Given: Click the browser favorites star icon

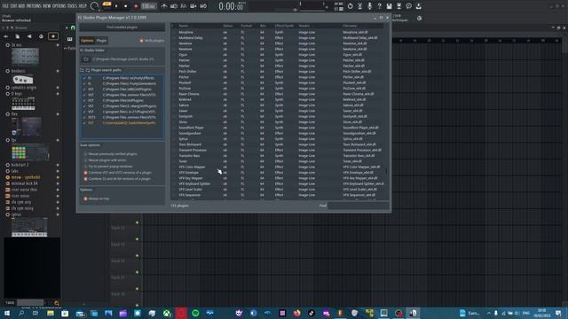Looking at the screenshot, I should click(53, 36).
